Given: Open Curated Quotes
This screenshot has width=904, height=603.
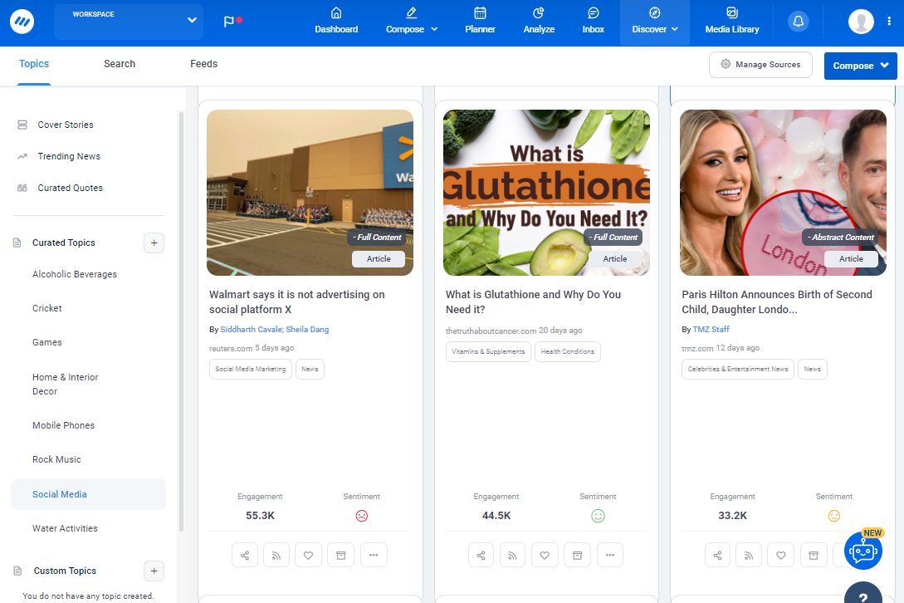Looking at the screenshot, I should [70, 188].
